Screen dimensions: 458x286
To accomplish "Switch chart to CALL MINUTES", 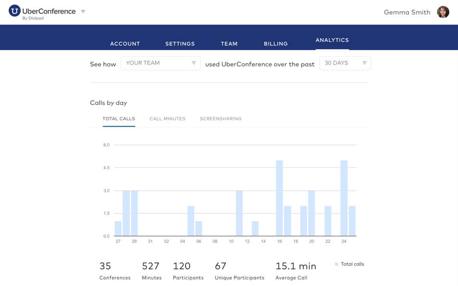I will coord(168,118).
